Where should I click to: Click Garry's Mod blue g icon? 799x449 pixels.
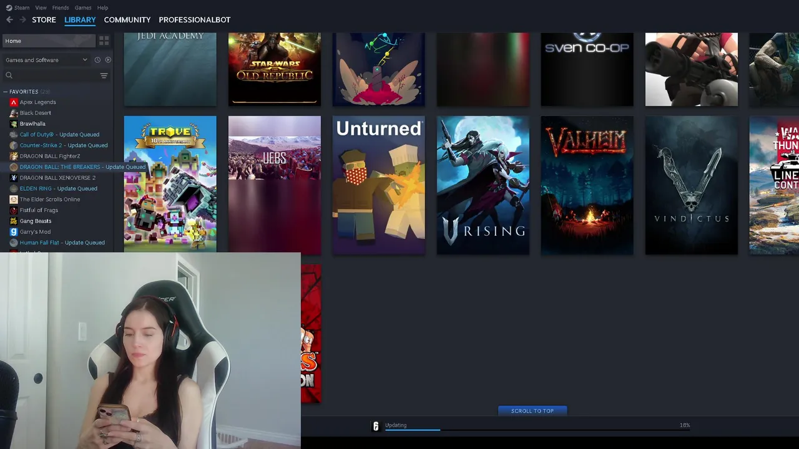click(14, 232)
